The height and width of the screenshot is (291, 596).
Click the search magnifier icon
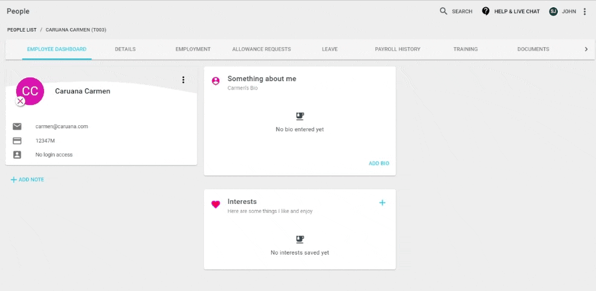[443, 11]
